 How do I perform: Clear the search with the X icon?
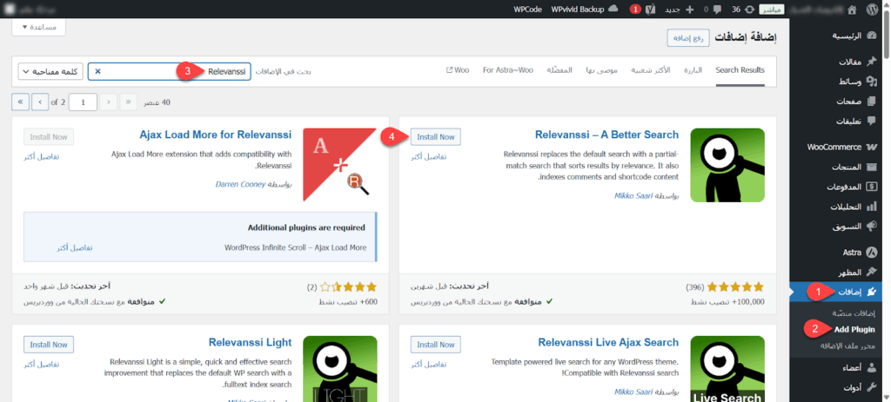pyautogui.click(x=97, y=71)
